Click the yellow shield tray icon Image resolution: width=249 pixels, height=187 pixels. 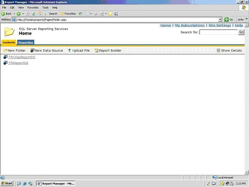point(223,184)
